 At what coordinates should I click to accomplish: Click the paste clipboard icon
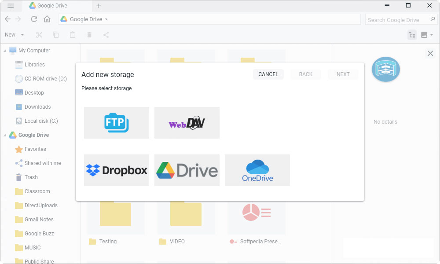tap(73, 35)
